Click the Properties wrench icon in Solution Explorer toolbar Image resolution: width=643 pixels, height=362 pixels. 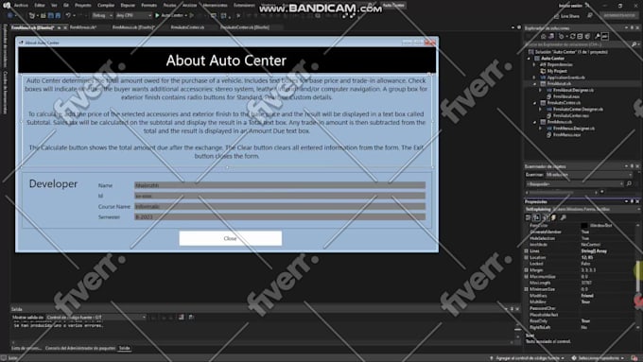(x=598, y=37)
